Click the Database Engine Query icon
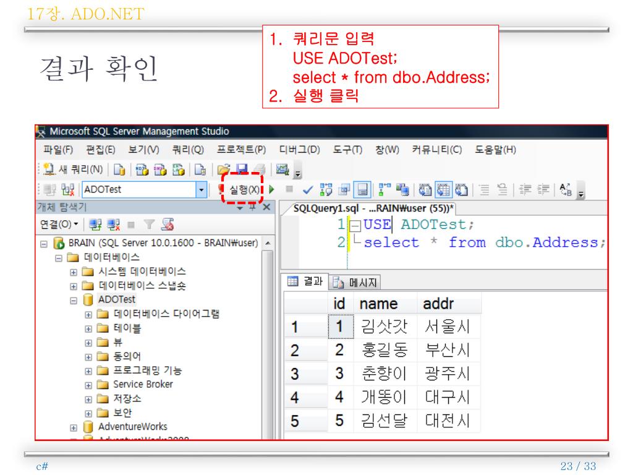This screenshot has height=475, width=633. coord(119,169)
